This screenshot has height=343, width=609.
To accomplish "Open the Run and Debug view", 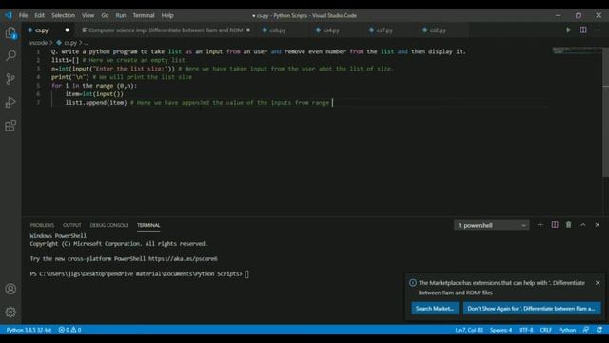I will (10, 102).
